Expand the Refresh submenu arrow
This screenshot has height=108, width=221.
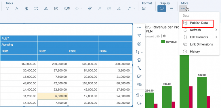(216, 30)
